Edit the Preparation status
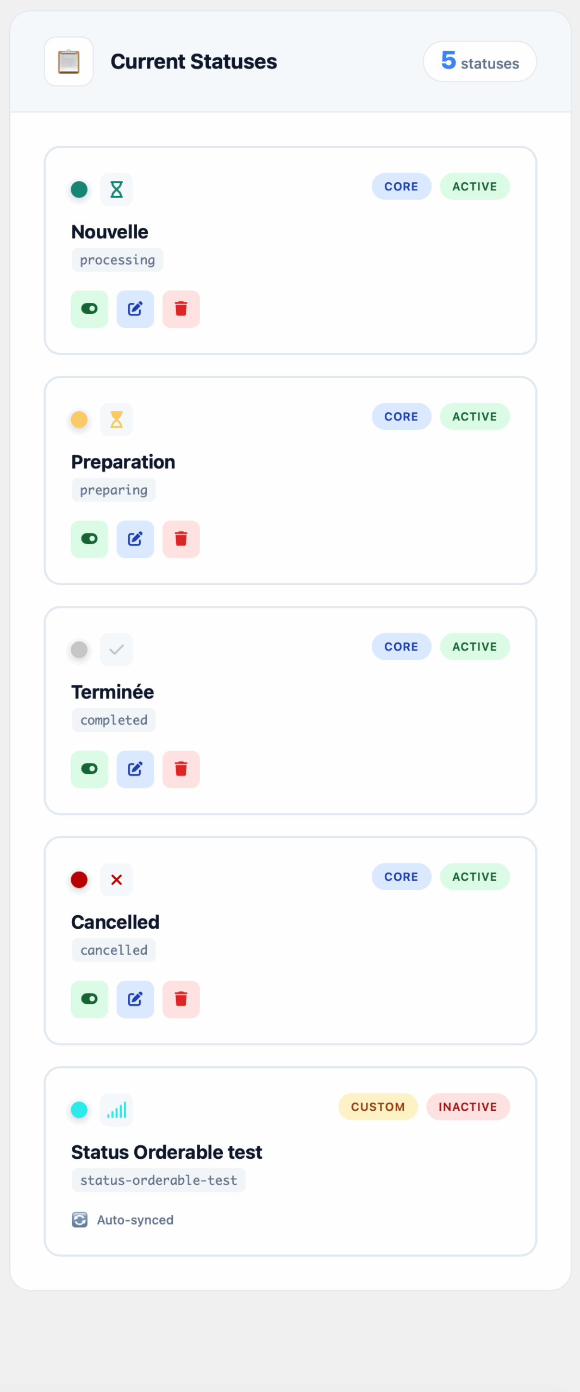The image size is (580, 1392). coord(135,539)
